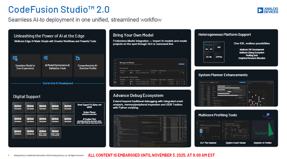Toggle Include switch in Arm Cortex-M4 row
The image size is (287, 159).
[x=131, y=73]
